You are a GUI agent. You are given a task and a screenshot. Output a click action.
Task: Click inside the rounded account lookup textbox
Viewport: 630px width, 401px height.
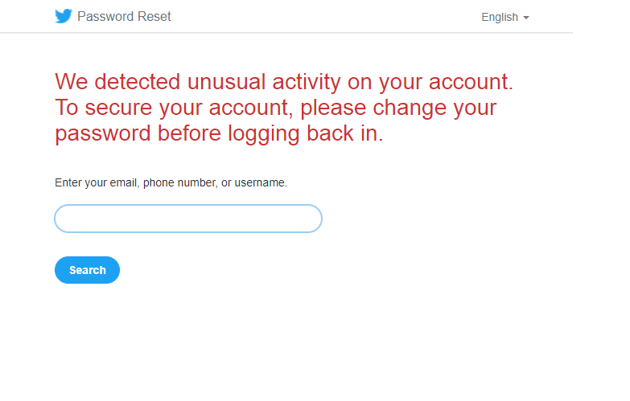[x=188, y=219]
